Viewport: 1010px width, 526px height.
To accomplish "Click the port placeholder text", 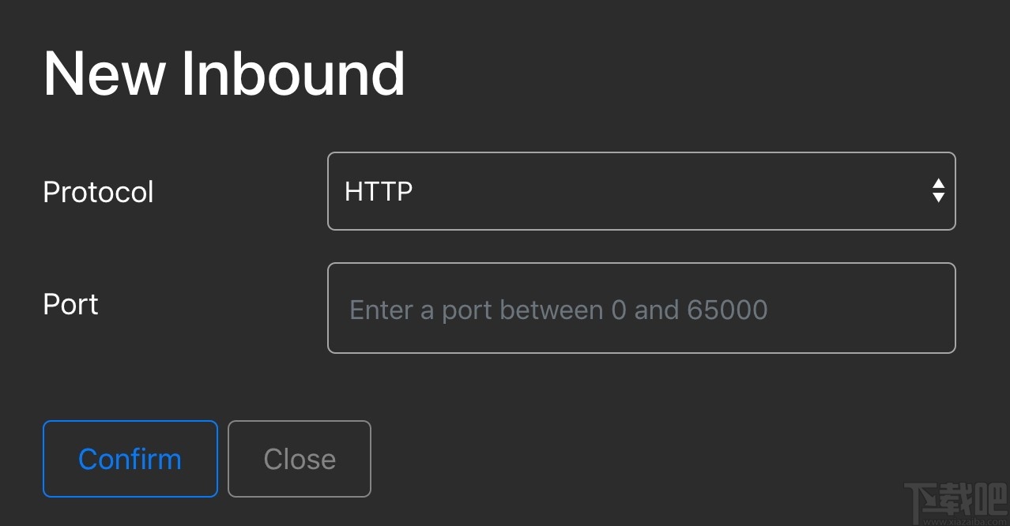I will (558, 310).
